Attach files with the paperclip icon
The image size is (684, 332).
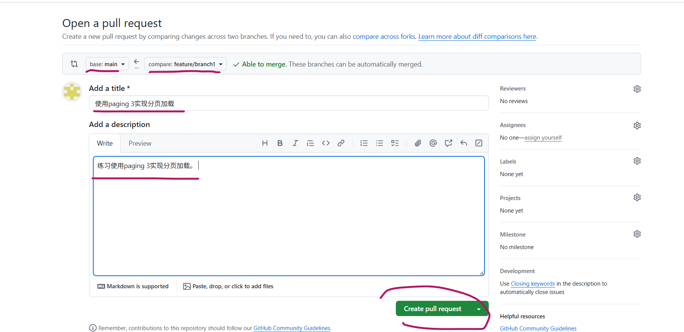[418, 143]
